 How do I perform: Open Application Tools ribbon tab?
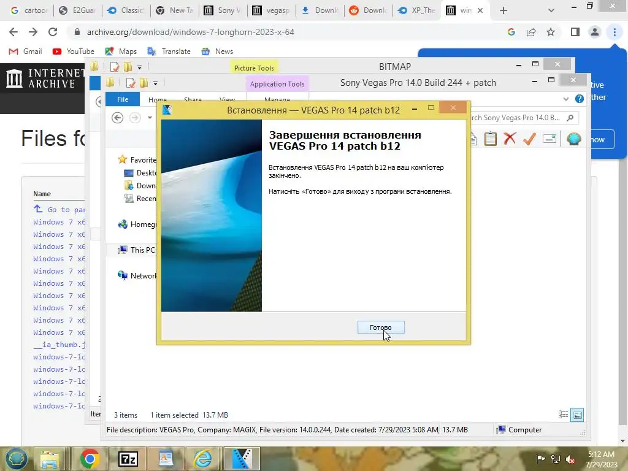point(277,83)
